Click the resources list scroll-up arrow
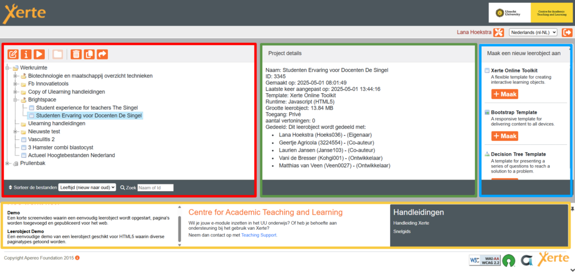Screen dimensions: 575x273 [180, 207]
